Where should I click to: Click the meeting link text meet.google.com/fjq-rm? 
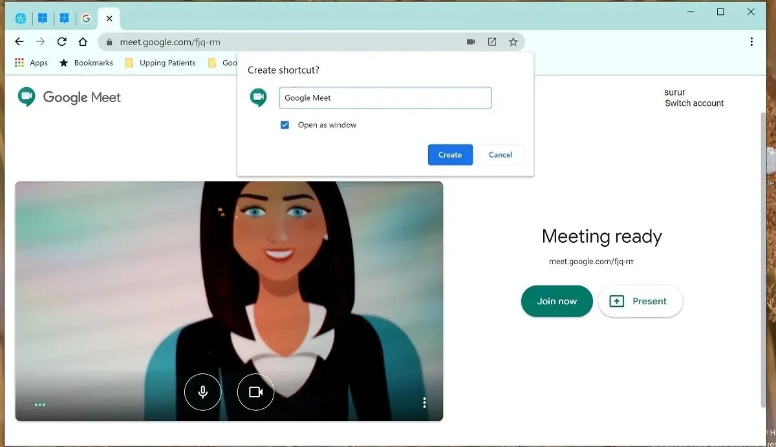[x=591, y=262]
